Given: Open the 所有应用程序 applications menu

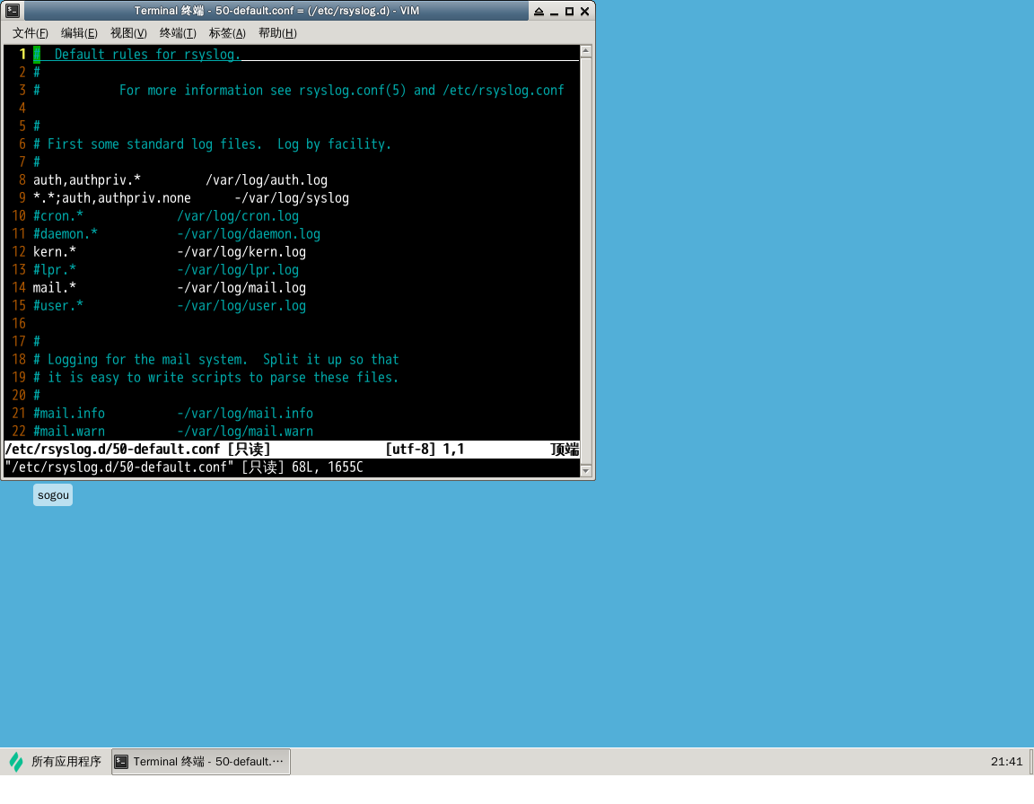Looking at the screenshot, I should click(x=66, y=762).
